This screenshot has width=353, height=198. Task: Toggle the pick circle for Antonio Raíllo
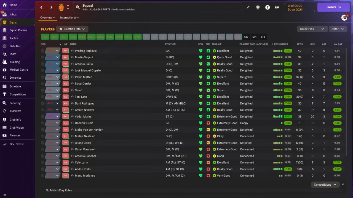pos(42,64)
